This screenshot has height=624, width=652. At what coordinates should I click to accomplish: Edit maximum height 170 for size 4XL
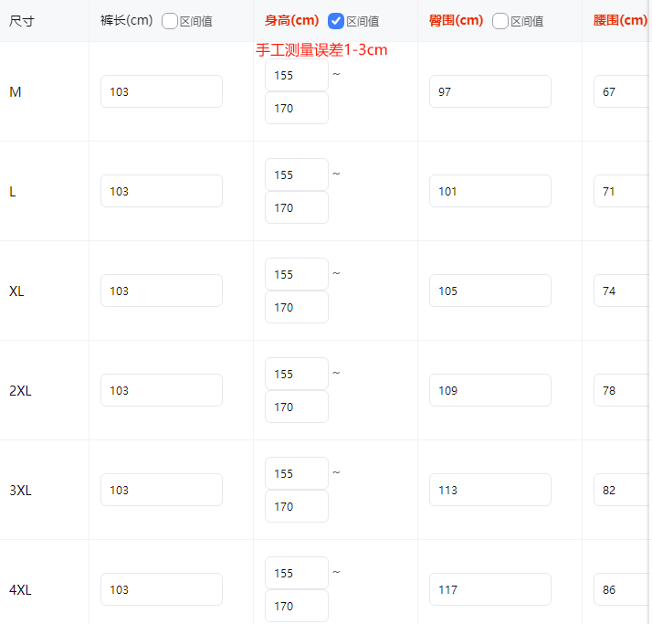pos(297,606)
